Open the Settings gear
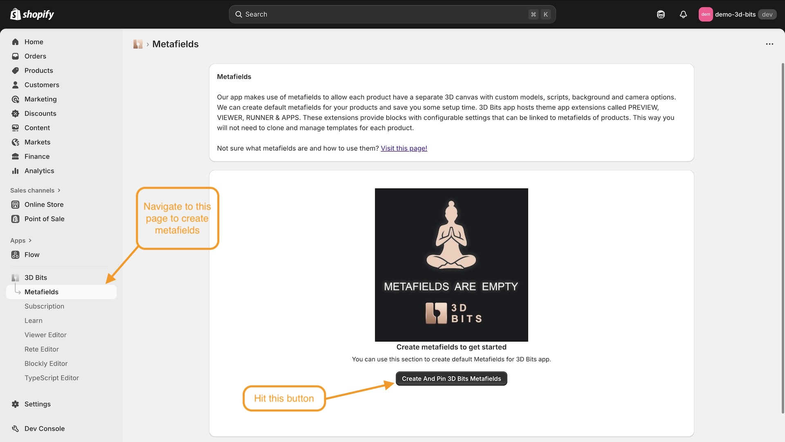Screen dimensions: 785x442 [x=37, y=404]
